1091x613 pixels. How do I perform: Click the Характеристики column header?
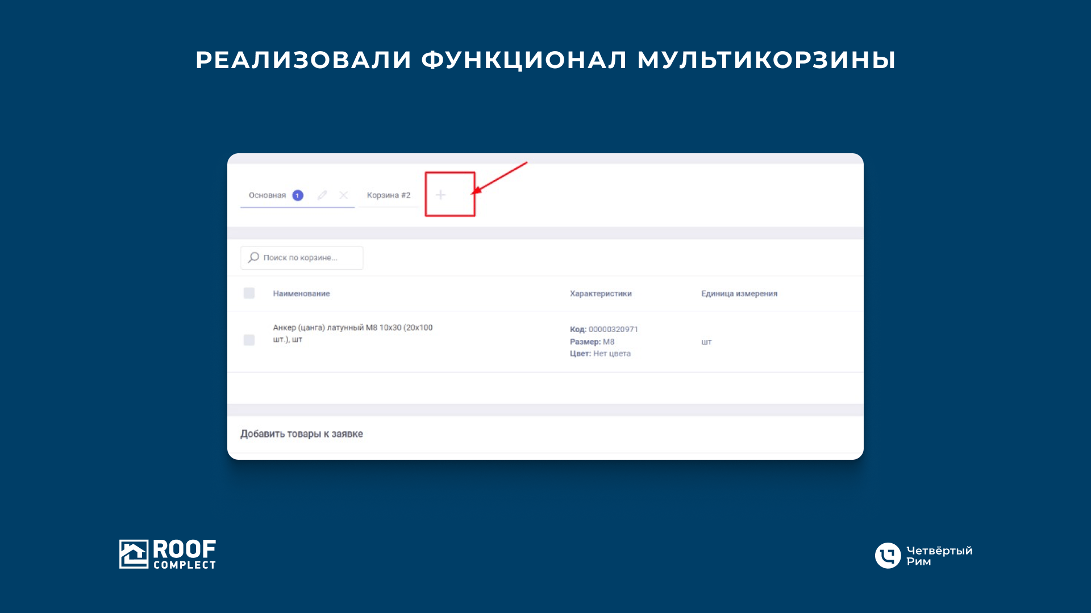(x=601, y=293)
